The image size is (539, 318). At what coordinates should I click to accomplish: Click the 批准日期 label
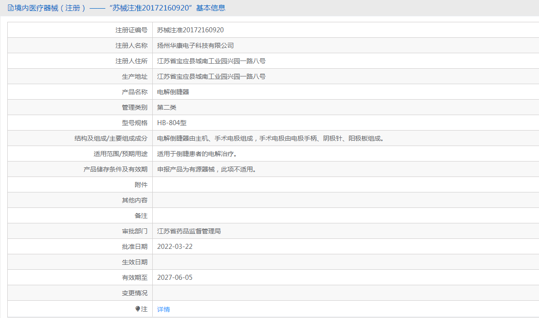point(135,247)
